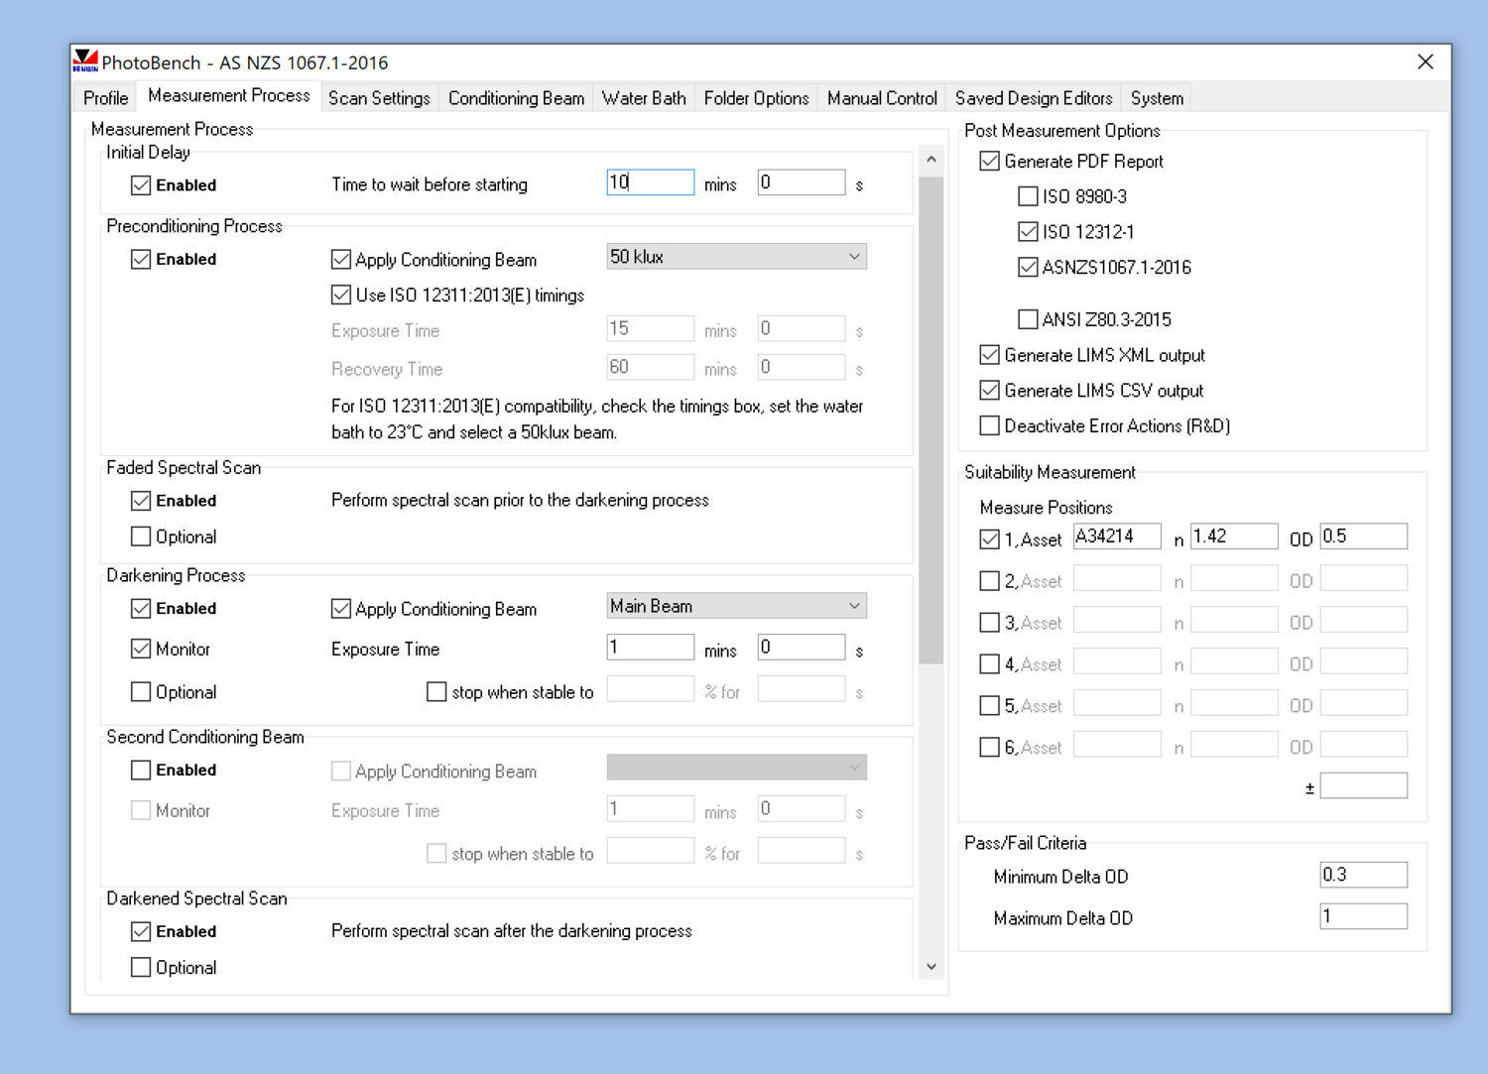Close the PhotoBench settings window
This screenshot has width=1488, height=1074.
coord(1425,61)
